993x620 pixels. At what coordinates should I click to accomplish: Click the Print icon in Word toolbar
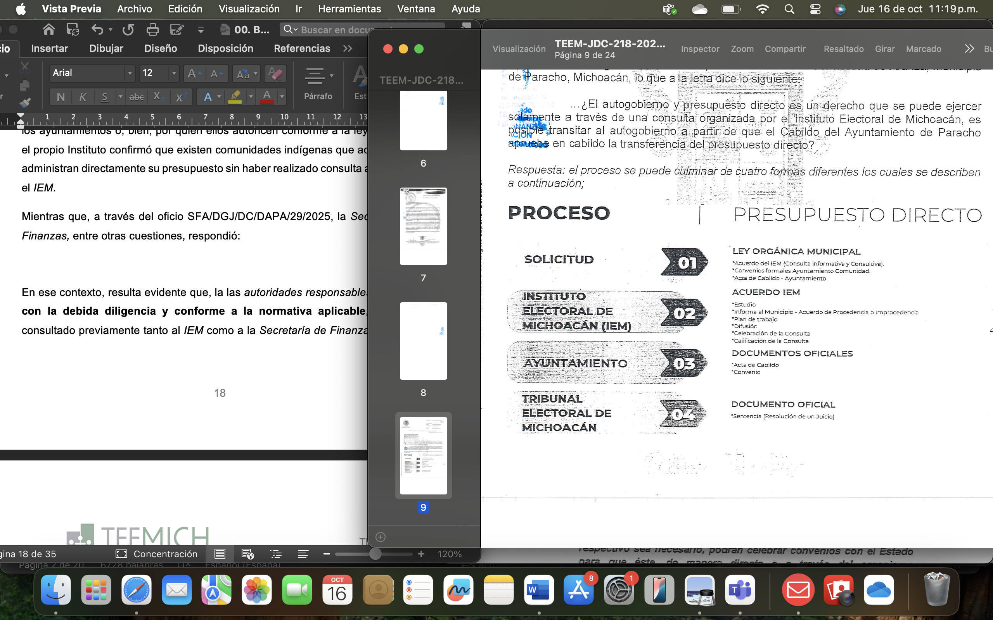(152, 29)
